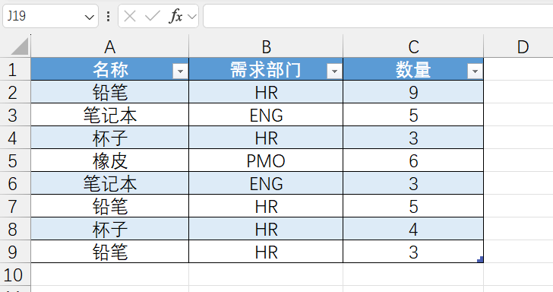
Task: Click the Enter checkmark formula icon
Action: [153, 16]
